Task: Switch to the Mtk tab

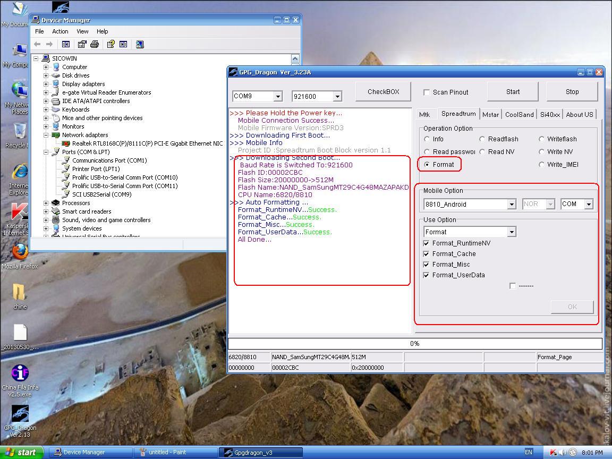Action: click(424, 115)
